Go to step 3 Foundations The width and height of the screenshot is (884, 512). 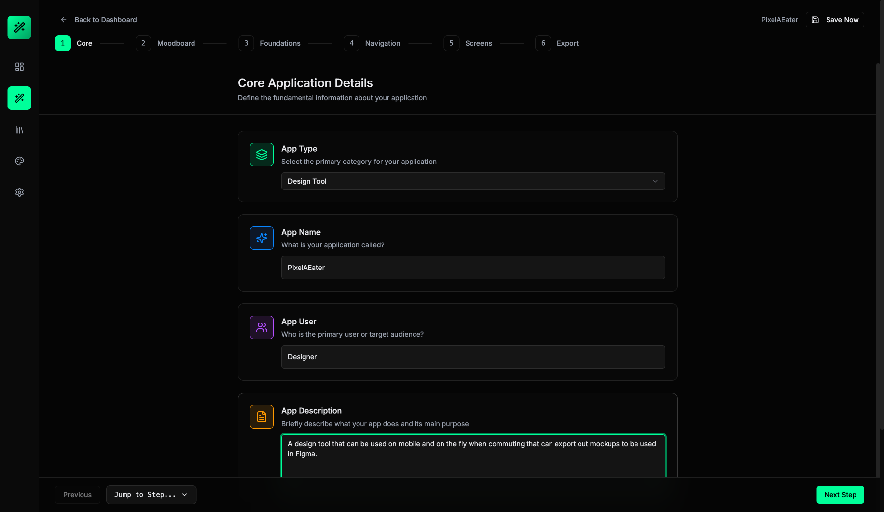point(270,43)
